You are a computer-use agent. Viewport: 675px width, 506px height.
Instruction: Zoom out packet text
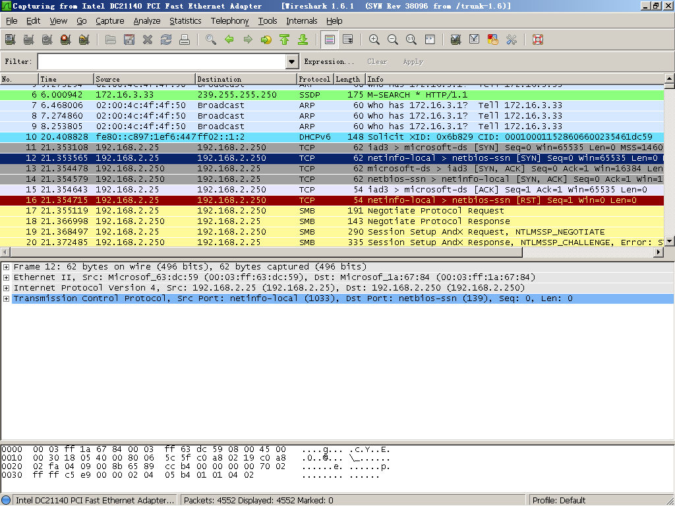(393, 40)
